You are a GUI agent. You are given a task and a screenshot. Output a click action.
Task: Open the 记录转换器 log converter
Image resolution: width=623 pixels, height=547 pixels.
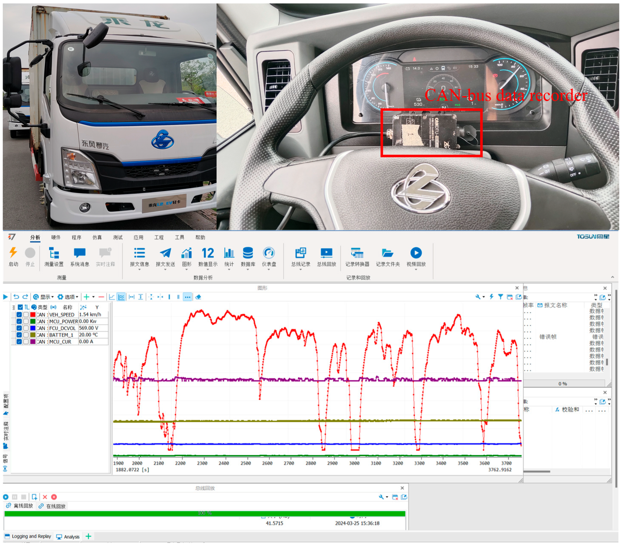(x=357, y=253)
